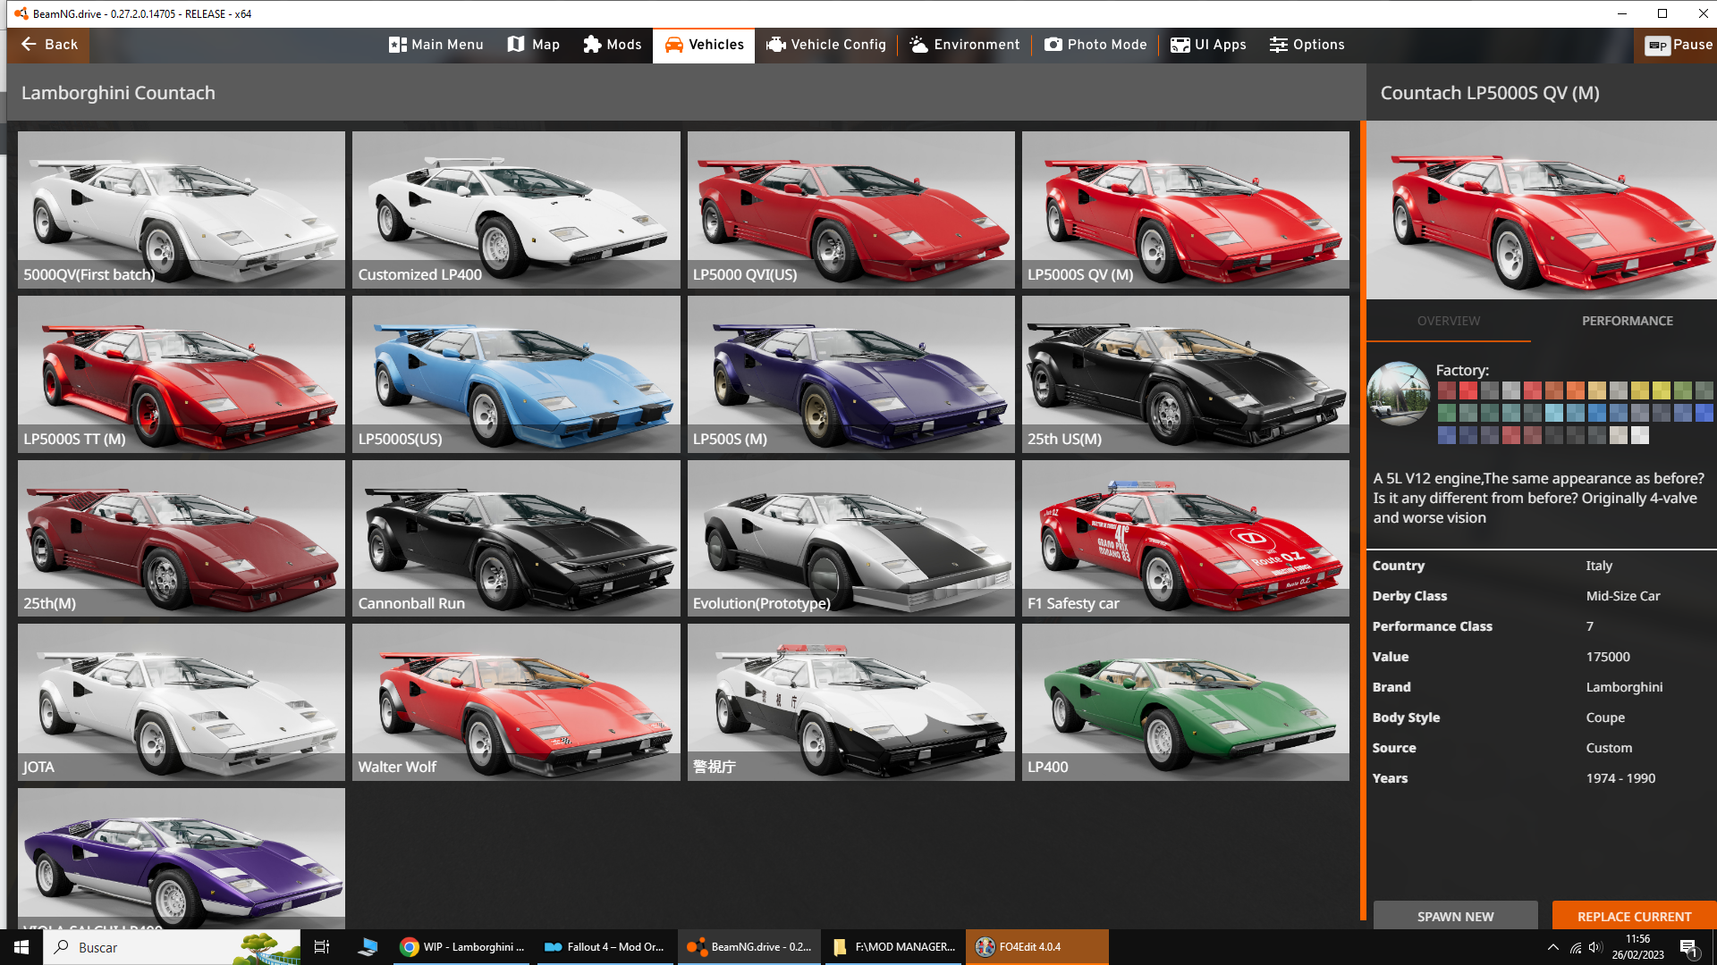
Task: Pick the blue LP5000S(US) car
Action: [x=516, y=374]
